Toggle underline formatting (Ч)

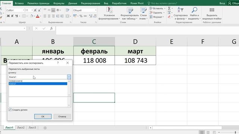coord(16,16)
